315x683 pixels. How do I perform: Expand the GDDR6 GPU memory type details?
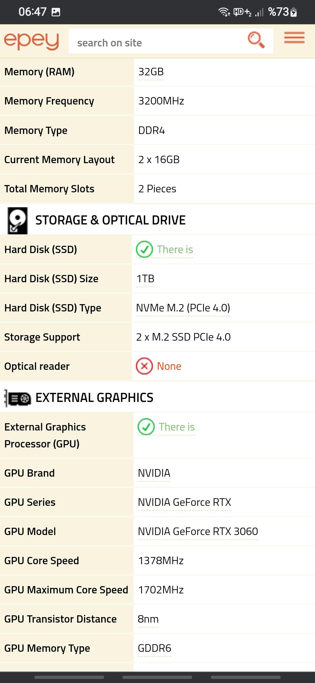pos(155,648)
